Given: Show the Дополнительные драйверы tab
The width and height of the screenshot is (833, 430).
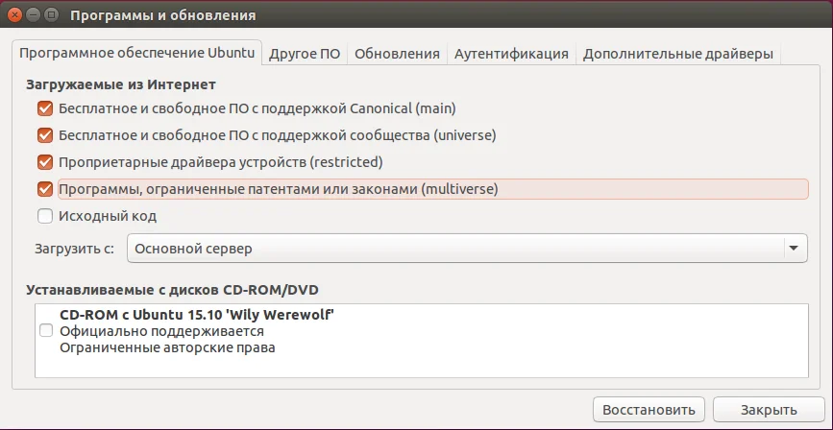Looking at the screenshot, I should [x=677, y=54].
